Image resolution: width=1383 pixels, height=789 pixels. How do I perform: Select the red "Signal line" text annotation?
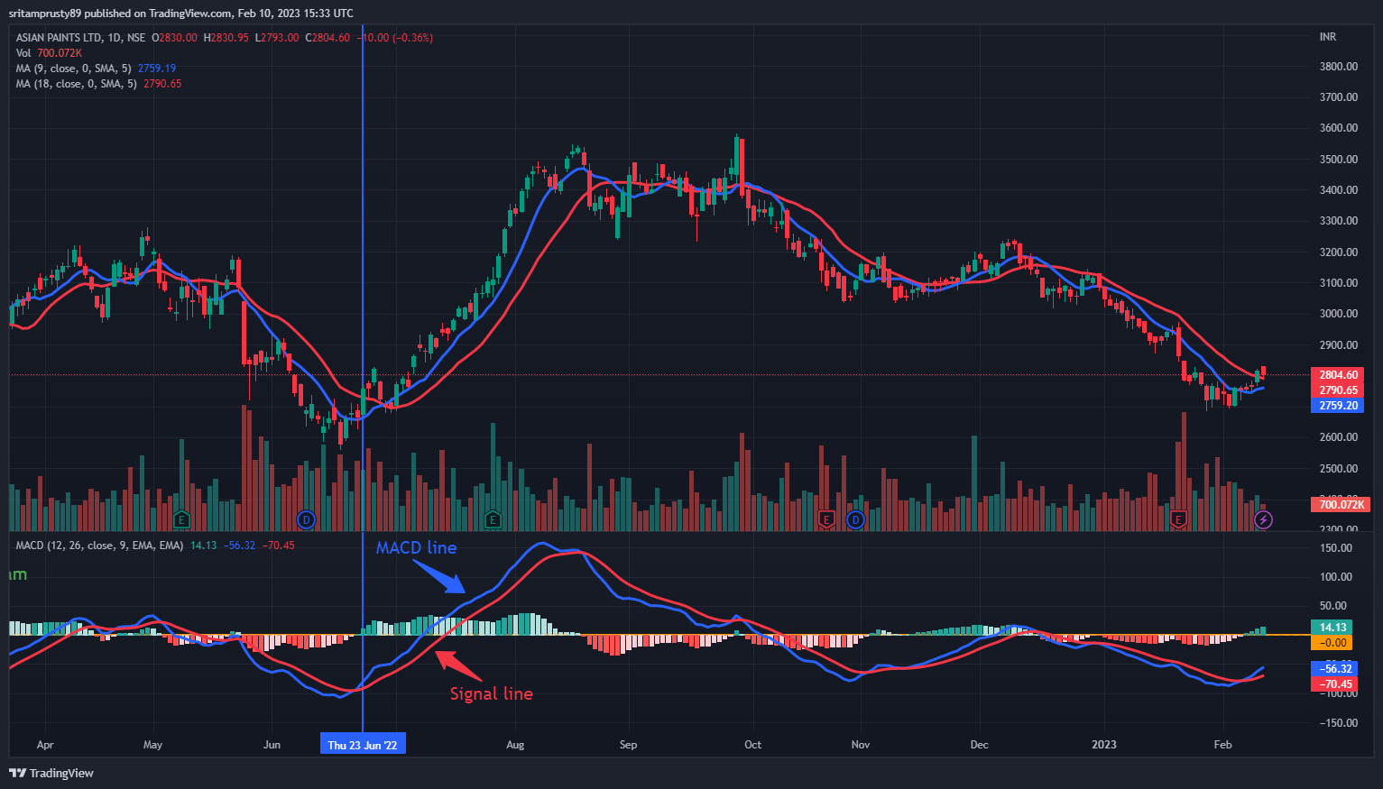pyautogui.click(x=492, y=693)
